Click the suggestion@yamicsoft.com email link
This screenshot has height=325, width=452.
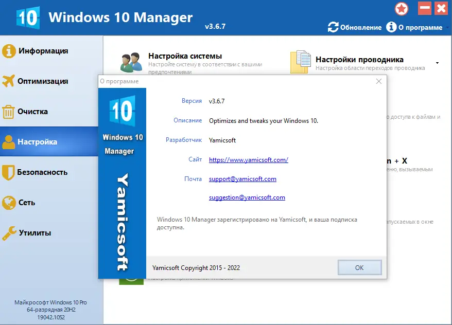pyautogui.click(x=247, y=197)
